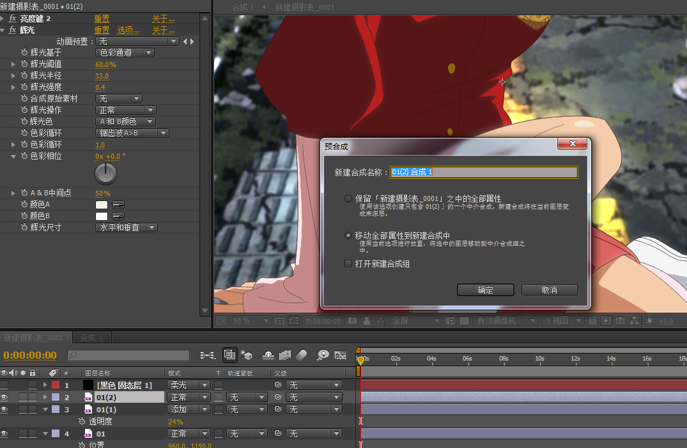687x448 pixels.
Task: Click the 颜色A white color swatch
Action: point(101,205)
